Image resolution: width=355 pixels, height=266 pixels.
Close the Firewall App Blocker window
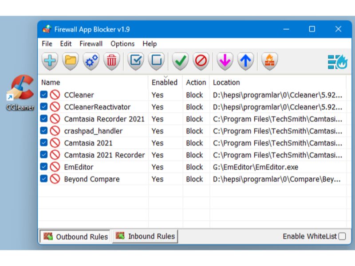[338, 29]
